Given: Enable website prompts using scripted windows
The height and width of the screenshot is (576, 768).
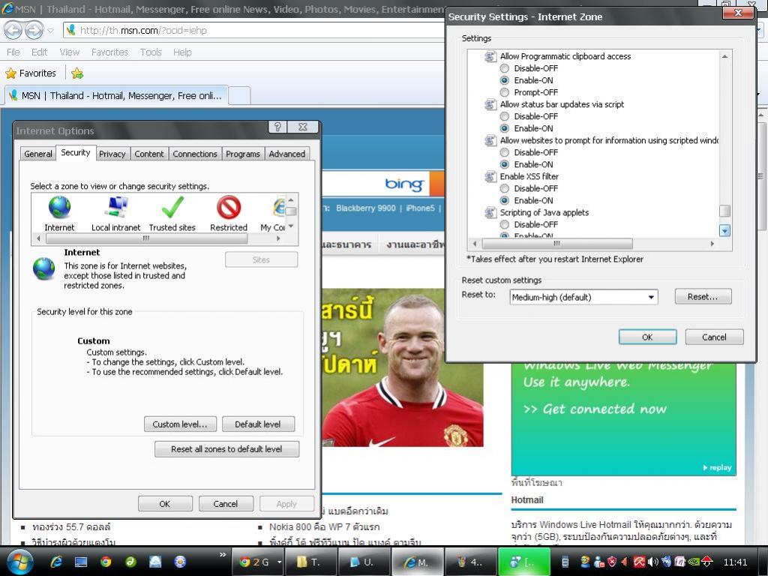Looking at the screenshot, I should coord(505,164).
